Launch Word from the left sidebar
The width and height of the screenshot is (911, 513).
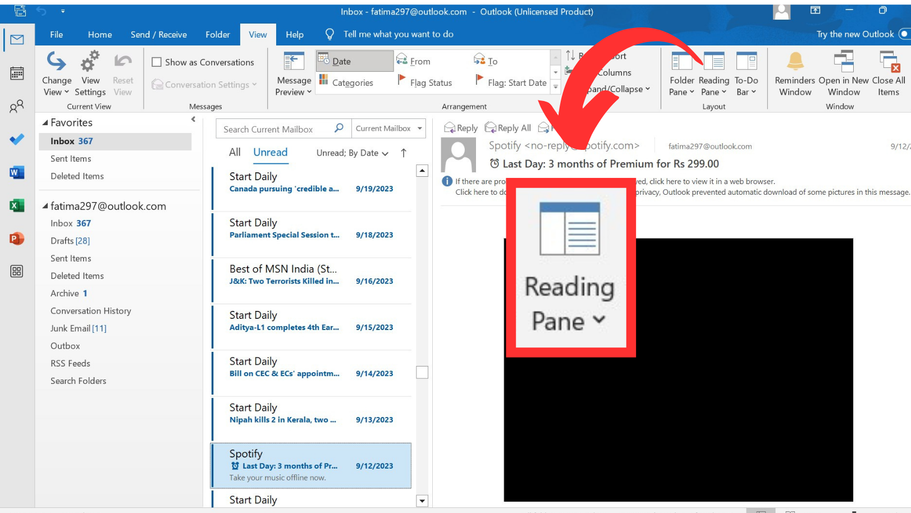[17, 172]
